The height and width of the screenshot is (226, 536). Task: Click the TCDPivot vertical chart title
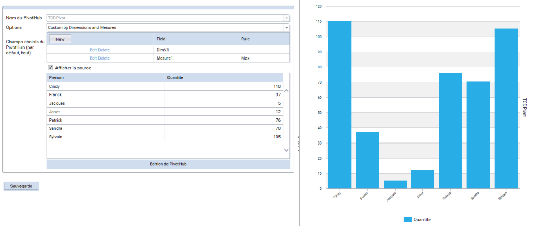524,108
